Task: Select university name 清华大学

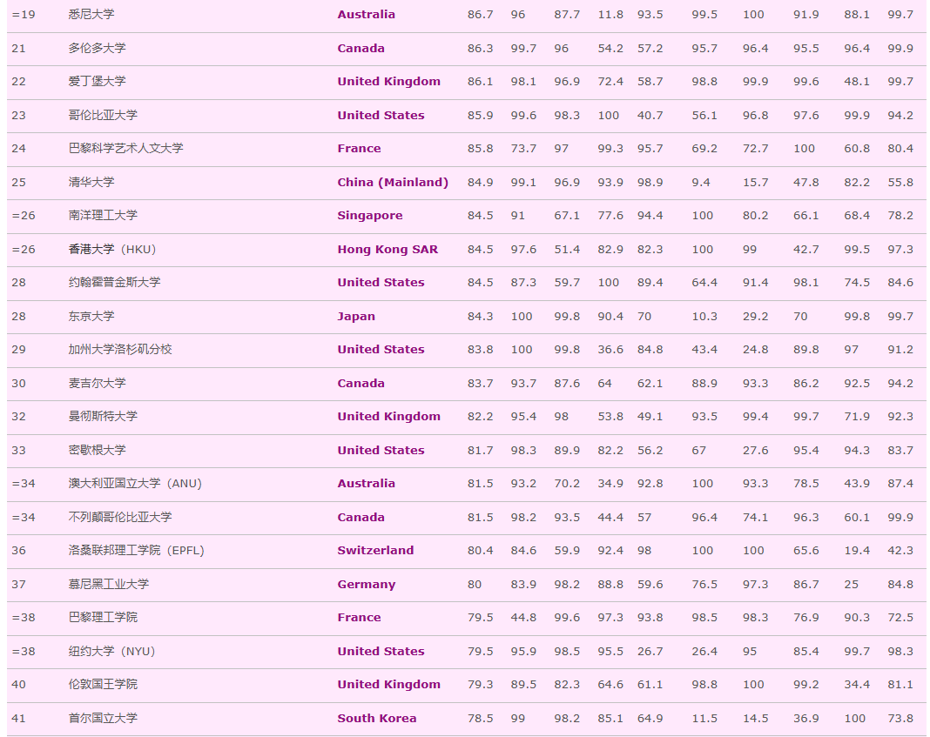Action: click(91, 183)
